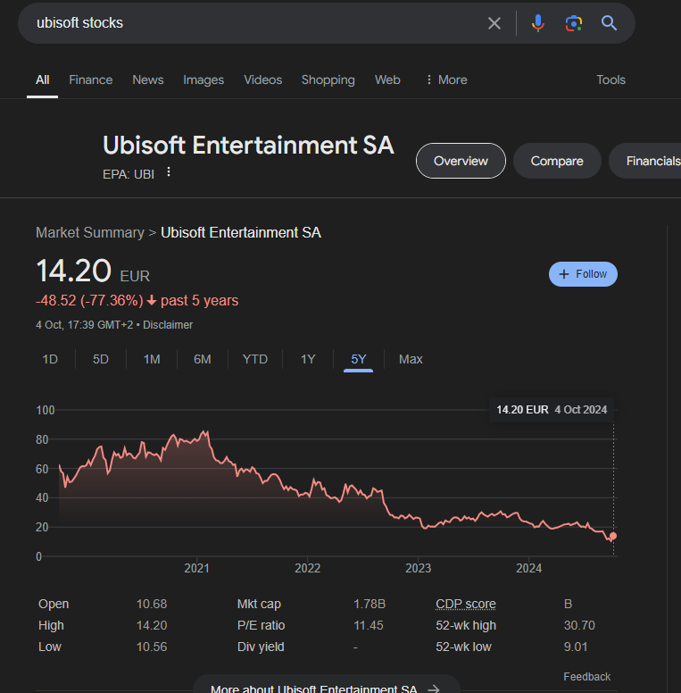Show the 5D chart range
The width and height of the screenshot is (681, 693).
101,359
